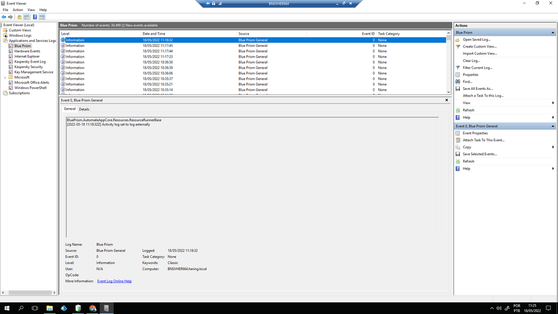Select Kaspersky Event Log
558x314 pixels.
tap(30, 61)
